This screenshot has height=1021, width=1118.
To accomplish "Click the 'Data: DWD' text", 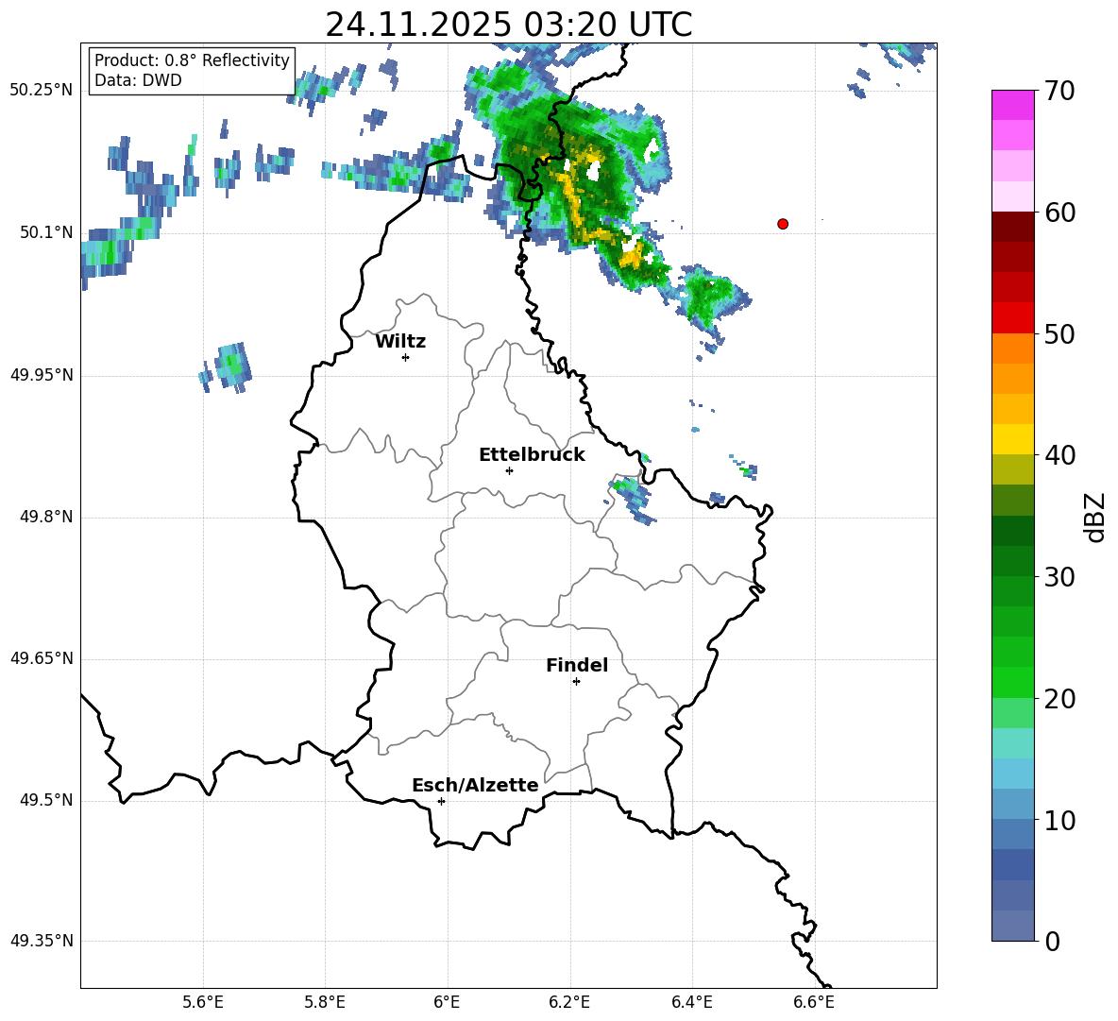I will (138, 80).
